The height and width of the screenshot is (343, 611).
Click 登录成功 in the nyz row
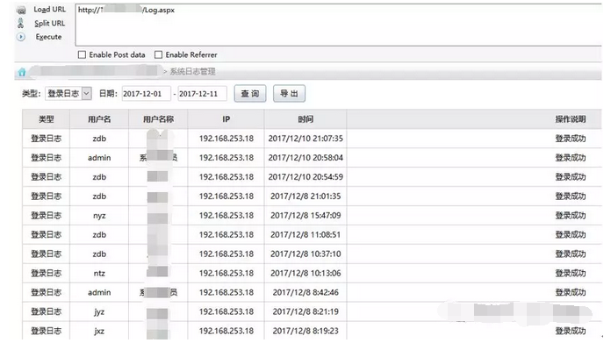[571, 215]
